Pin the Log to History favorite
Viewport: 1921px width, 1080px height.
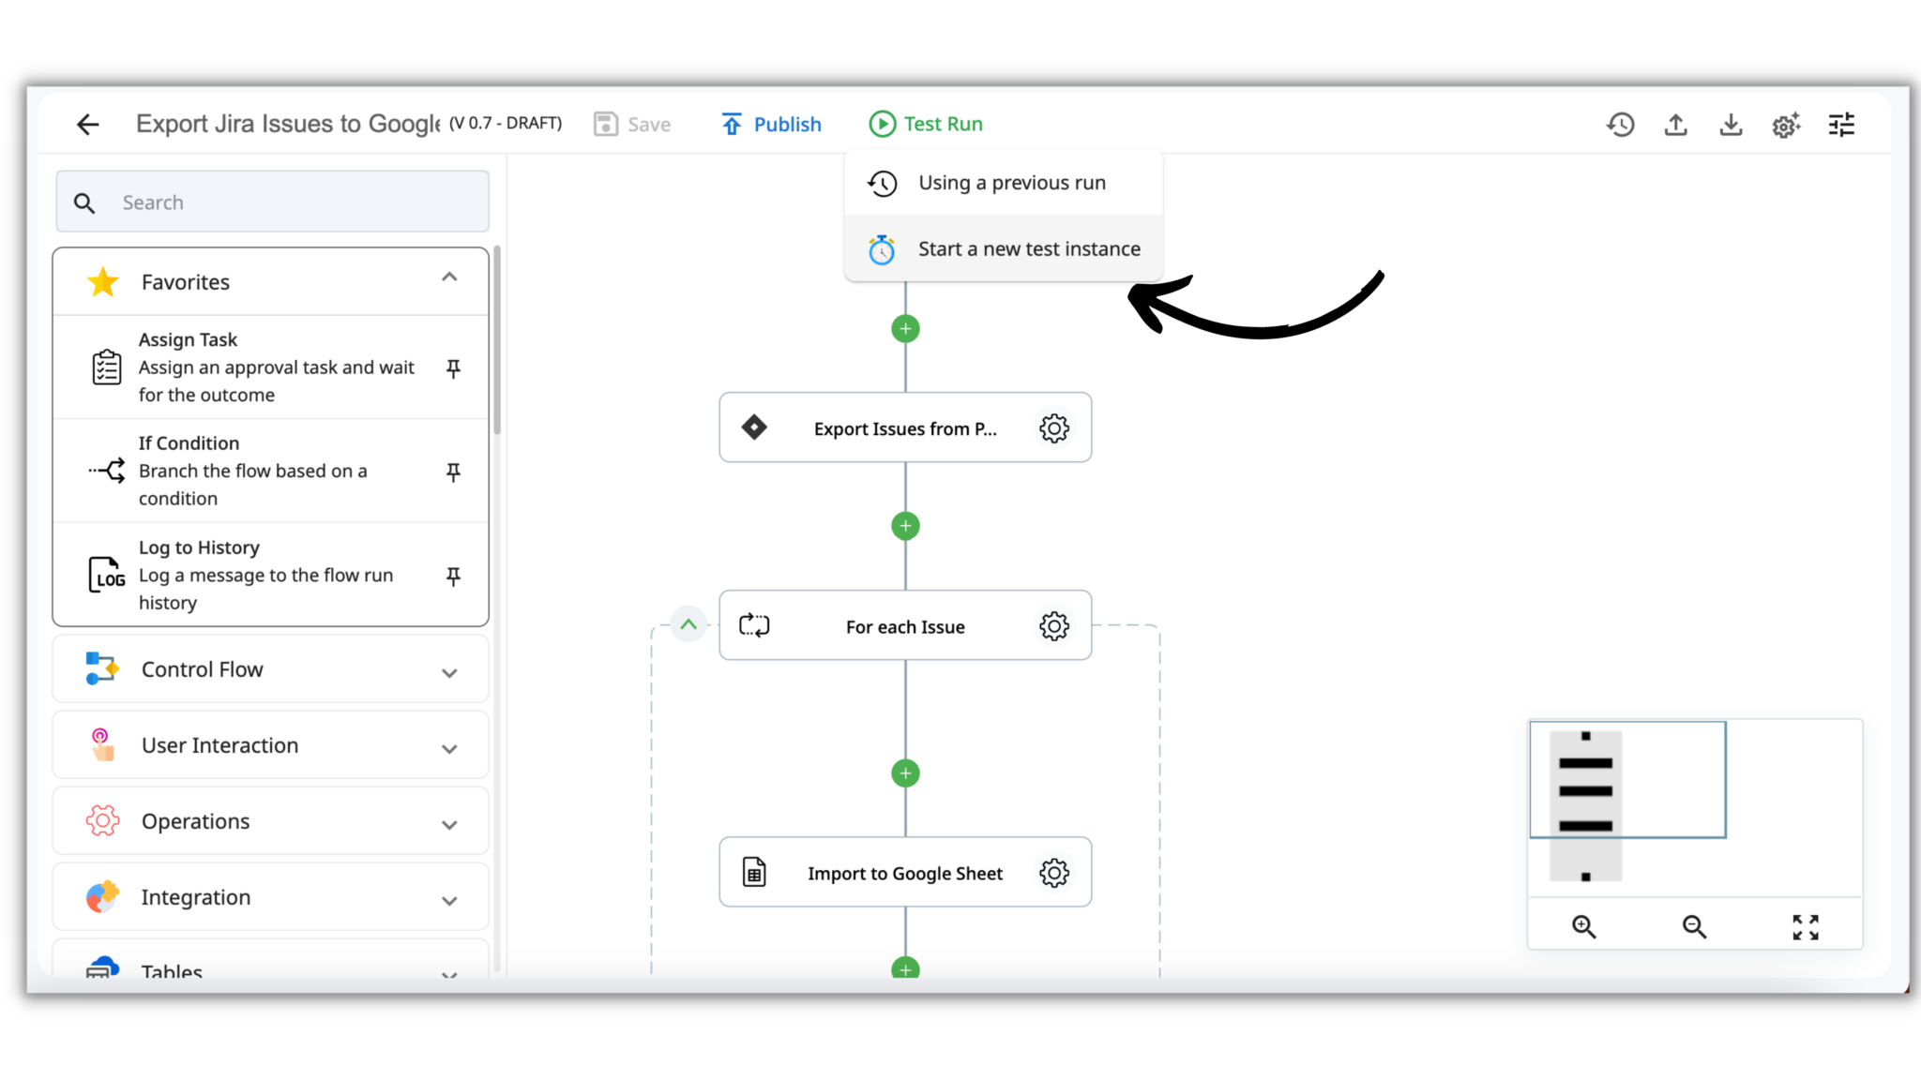click(453, 577)
